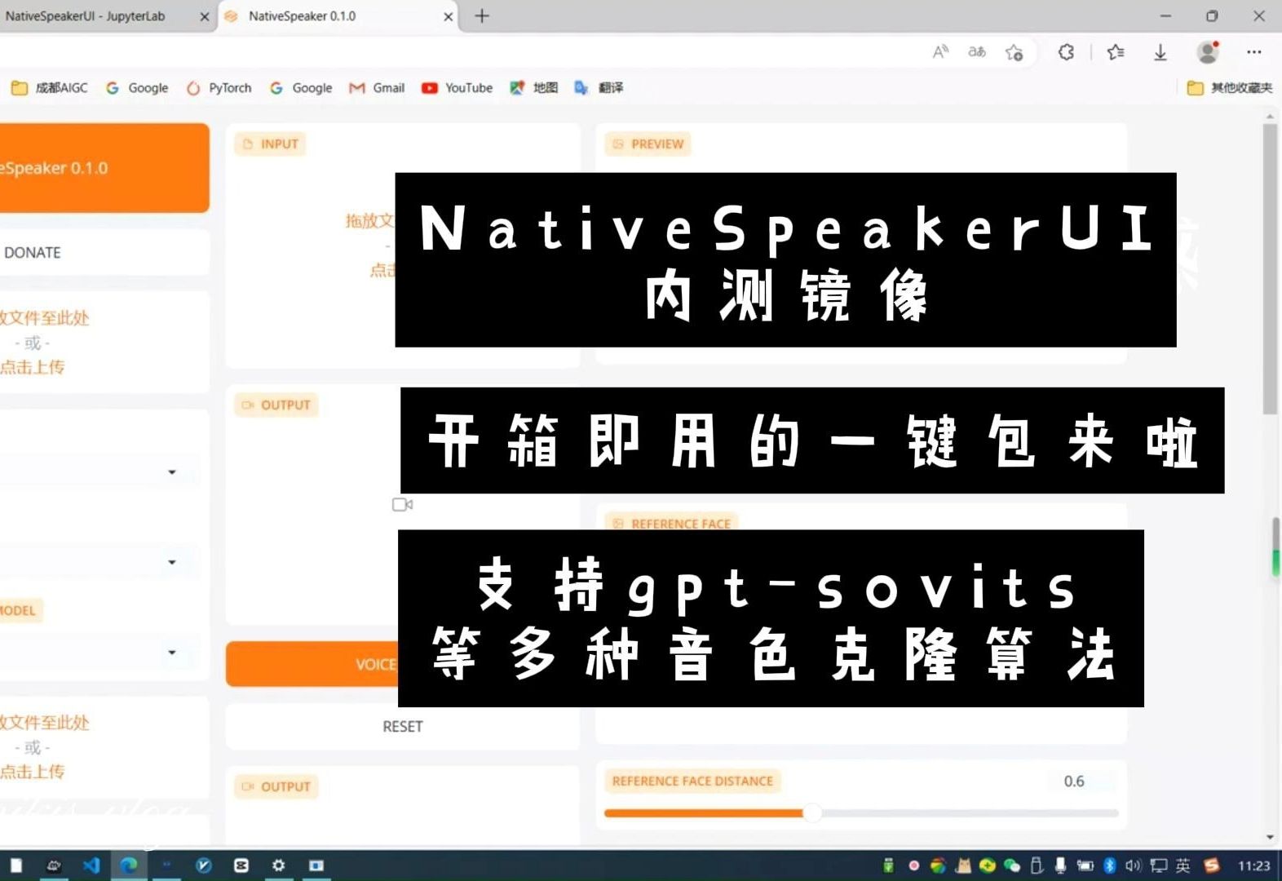Open a new browser tab with plus
The image size is (1282, 881).
click(x=482, y=15)
